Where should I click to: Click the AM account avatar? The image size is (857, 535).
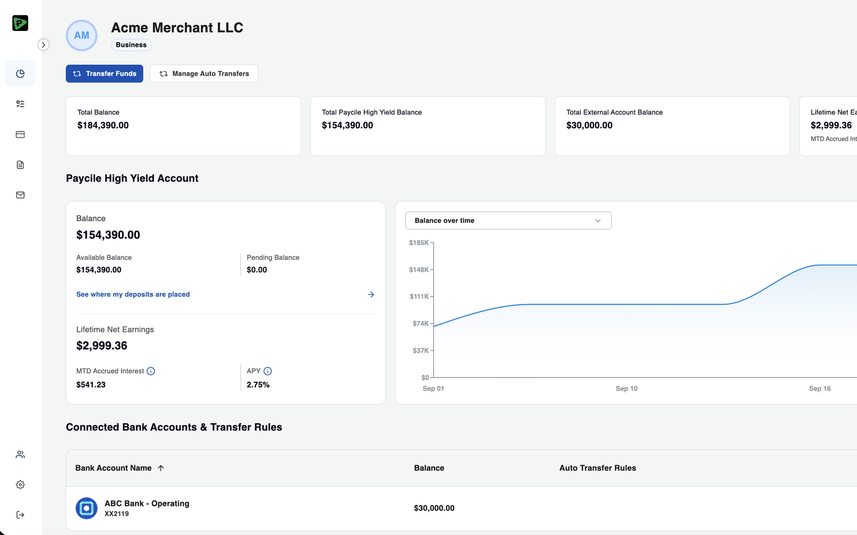pos(82,36)
